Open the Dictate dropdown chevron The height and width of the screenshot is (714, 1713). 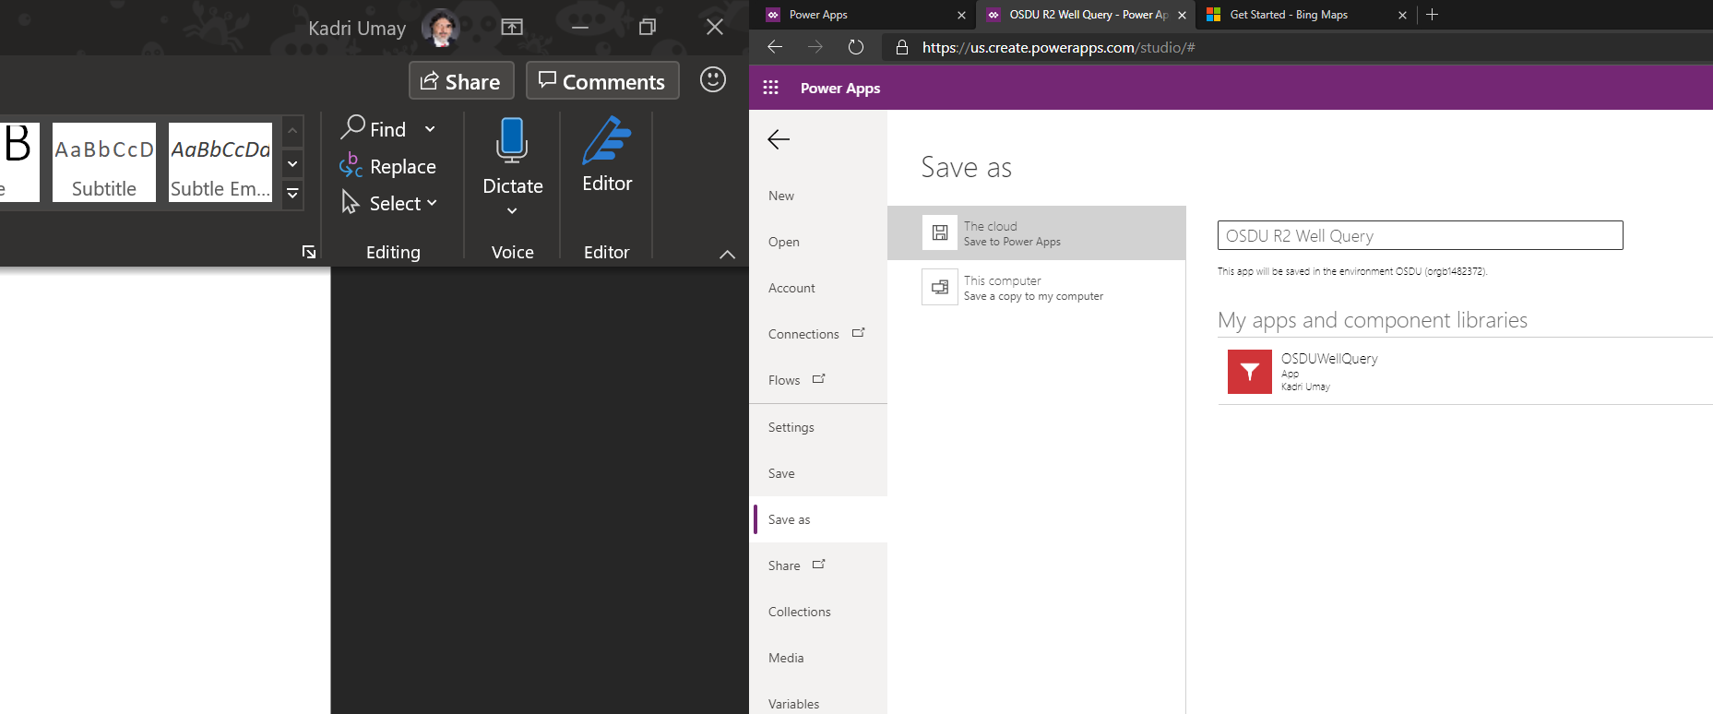click(512, 211)
